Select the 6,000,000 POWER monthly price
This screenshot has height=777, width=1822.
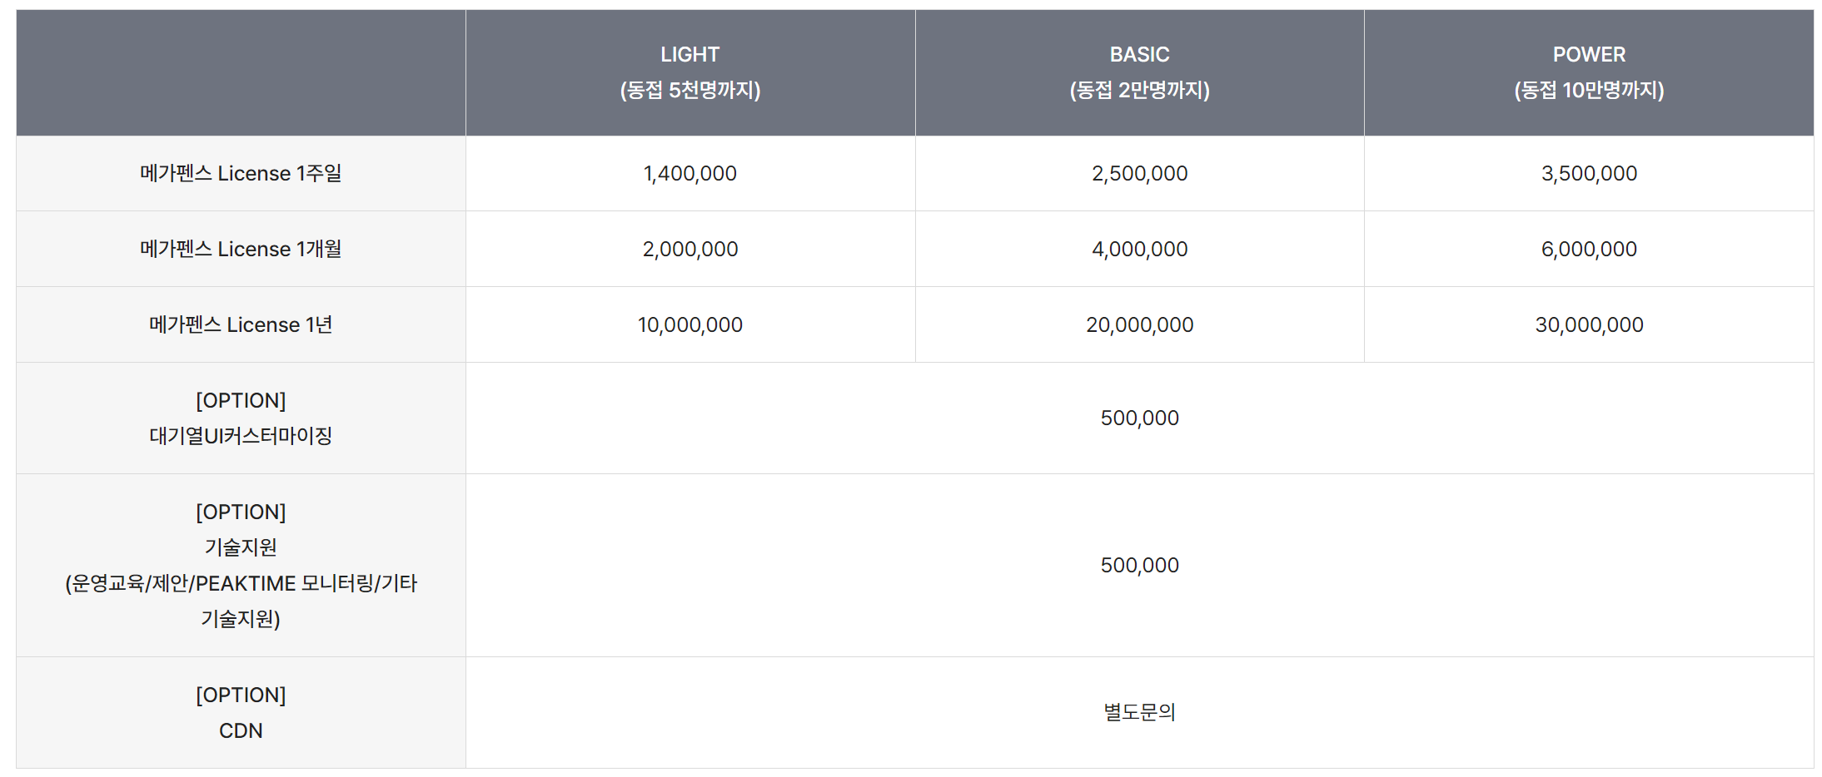[1588, 249]
